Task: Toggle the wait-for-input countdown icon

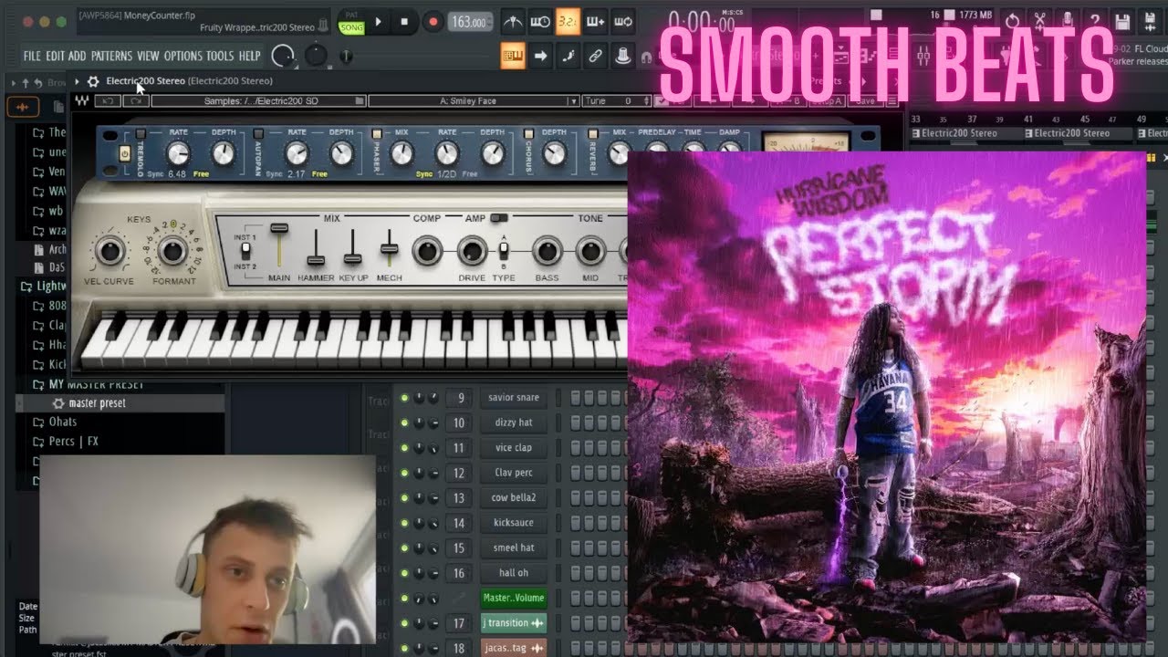Action: point(540,21)
